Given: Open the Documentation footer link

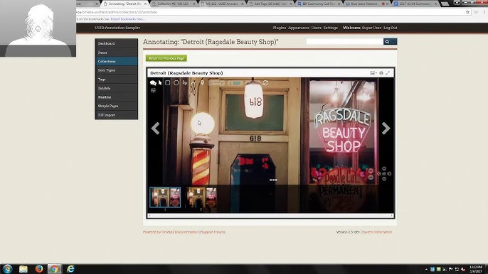Looking at the screenshot, I should tap(186, 232).
